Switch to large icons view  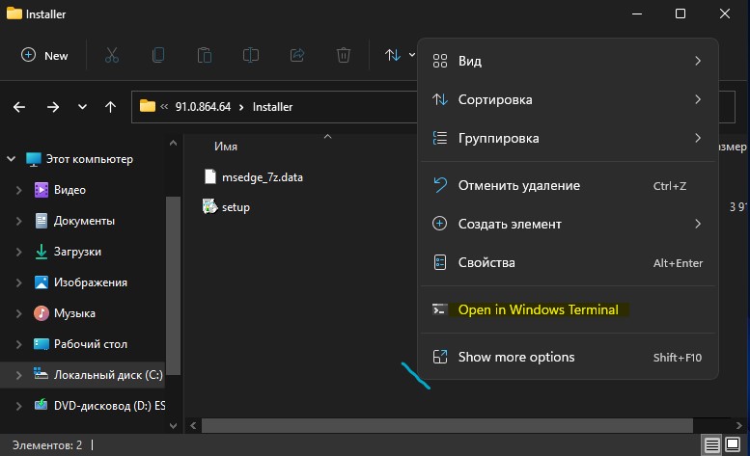733,445
